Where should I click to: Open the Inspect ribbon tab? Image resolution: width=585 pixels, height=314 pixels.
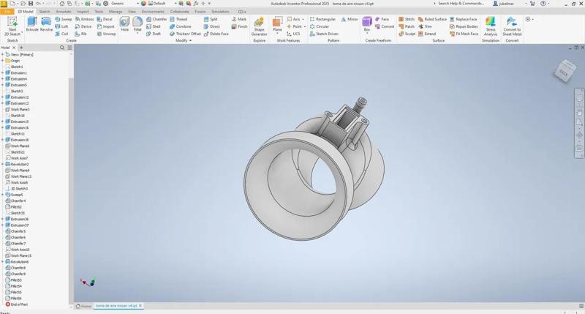(83, 12)
